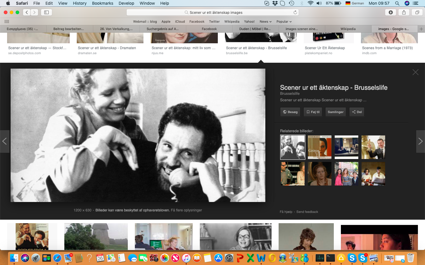Click the Besøg button
The image size is (425, 265).
click(x=290, y=112)
